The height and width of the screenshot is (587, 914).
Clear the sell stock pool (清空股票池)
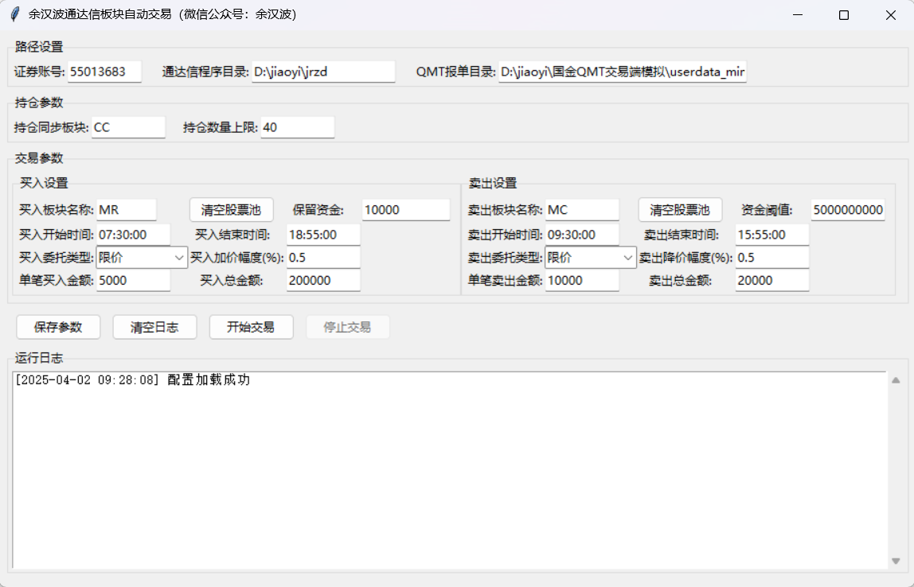pos(680,210)
